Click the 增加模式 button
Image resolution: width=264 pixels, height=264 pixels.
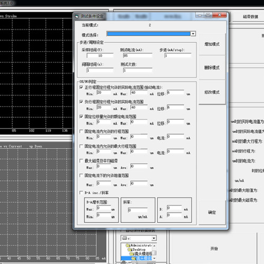point(212,44)
